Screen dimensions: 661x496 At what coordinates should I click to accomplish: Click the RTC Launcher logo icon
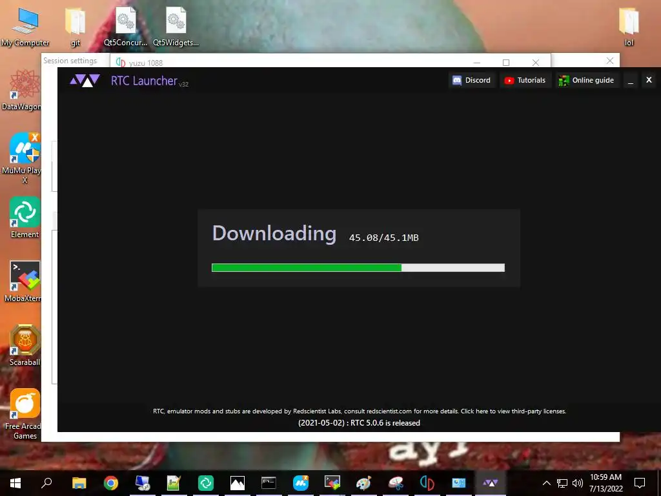[x=85, y=80]
